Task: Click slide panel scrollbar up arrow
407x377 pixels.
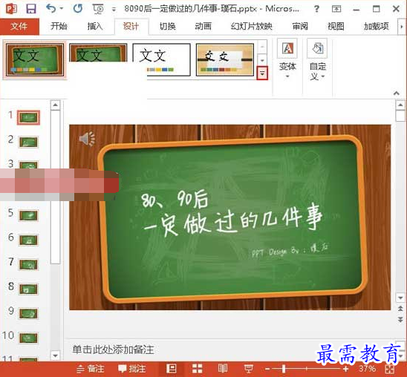Action: point(55,105)
